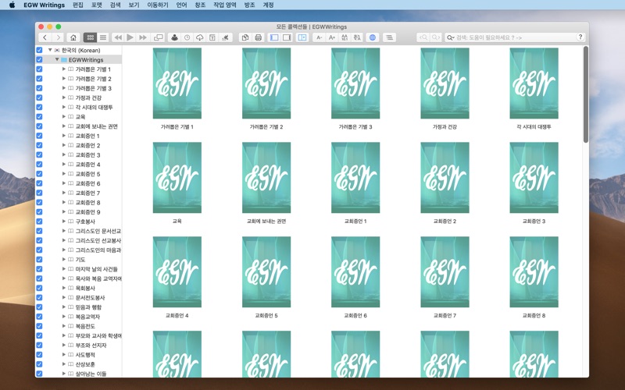Screen dimensions: 625x390
Task: Uncheck the 사도행적 checkbox
Action: (39, 355)
